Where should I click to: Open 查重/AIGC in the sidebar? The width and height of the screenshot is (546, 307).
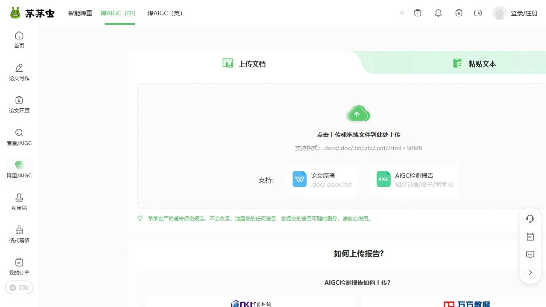click(x=19, y=137)
